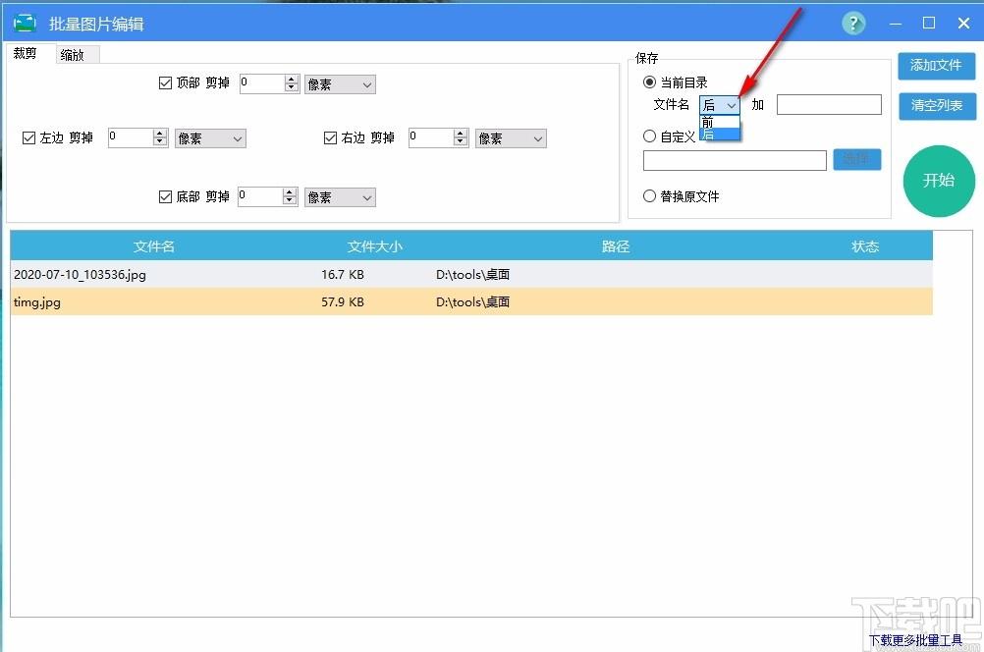Image resolution: width=984 pixels, height=652 pixels.
Task: Increase 底部 crop value with up arrow
Action: click(290, 192)
